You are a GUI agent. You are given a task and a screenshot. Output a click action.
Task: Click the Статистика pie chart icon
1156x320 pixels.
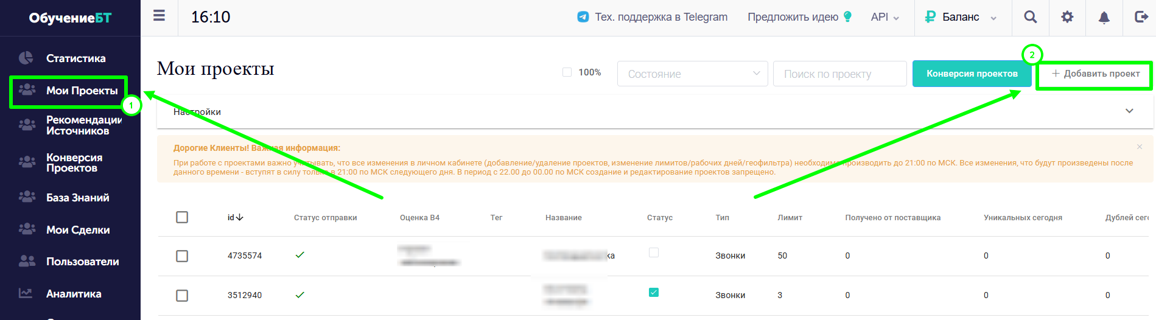coord(26,58)
